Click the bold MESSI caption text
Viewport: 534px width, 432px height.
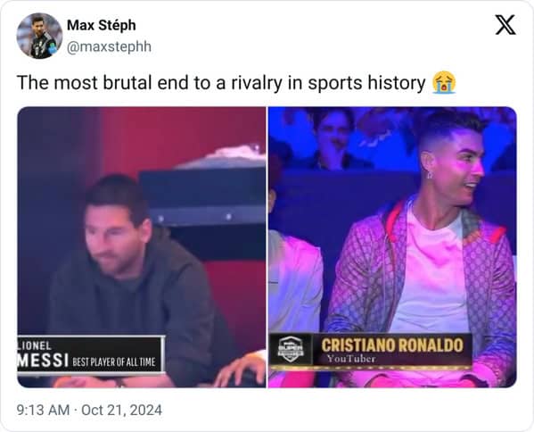point(43,361)
